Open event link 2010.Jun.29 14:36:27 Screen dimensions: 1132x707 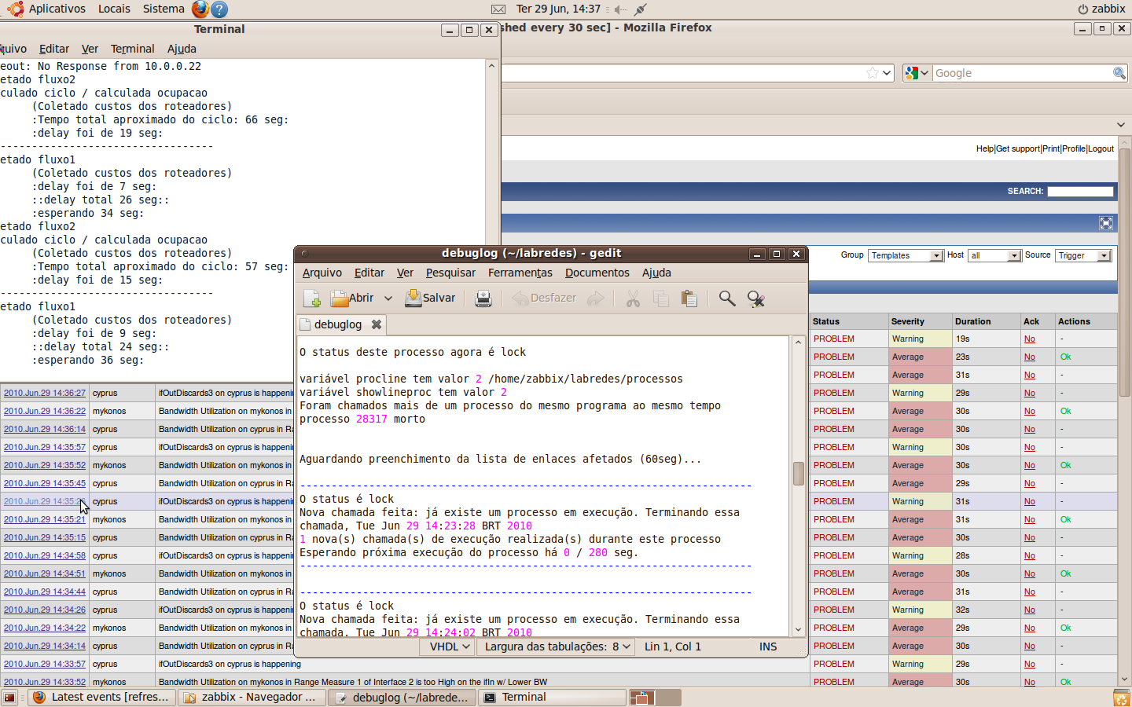(45, 393)
